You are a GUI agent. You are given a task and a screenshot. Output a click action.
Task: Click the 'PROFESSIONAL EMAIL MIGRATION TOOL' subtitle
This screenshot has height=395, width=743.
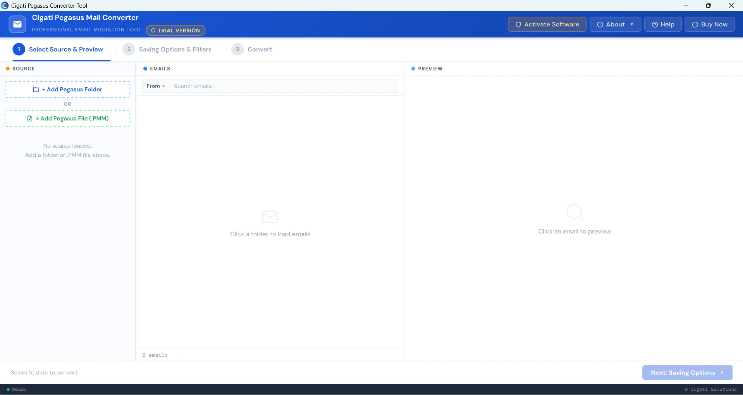click(86, 30)
